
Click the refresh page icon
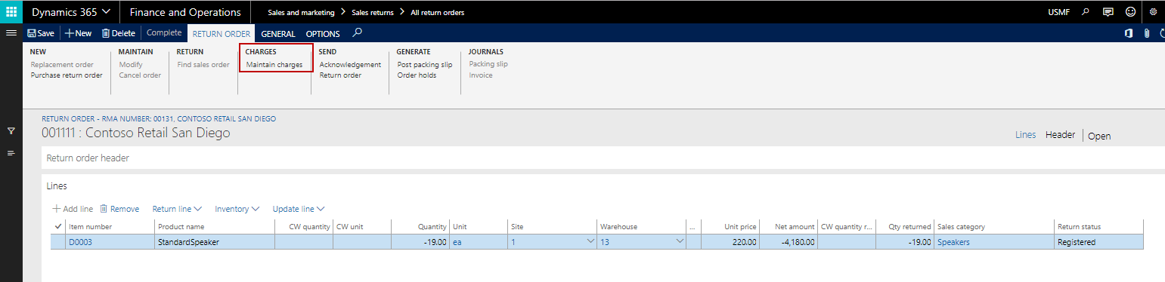1162,33
